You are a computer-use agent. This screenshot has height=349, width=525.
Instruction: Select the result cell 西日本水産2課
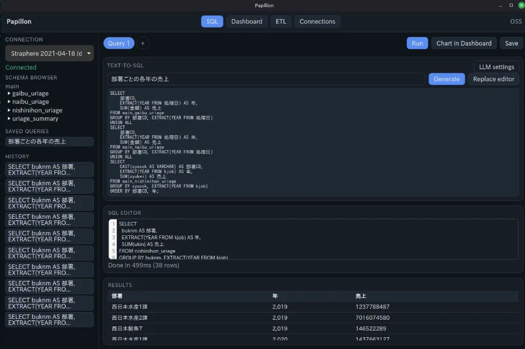130,318
